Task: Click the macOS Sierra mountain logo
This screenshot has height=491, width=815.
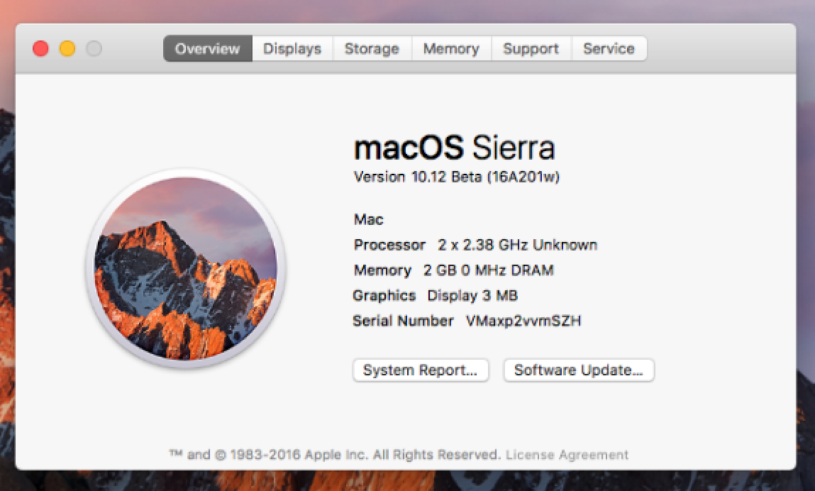Action: tap(186, 269)
